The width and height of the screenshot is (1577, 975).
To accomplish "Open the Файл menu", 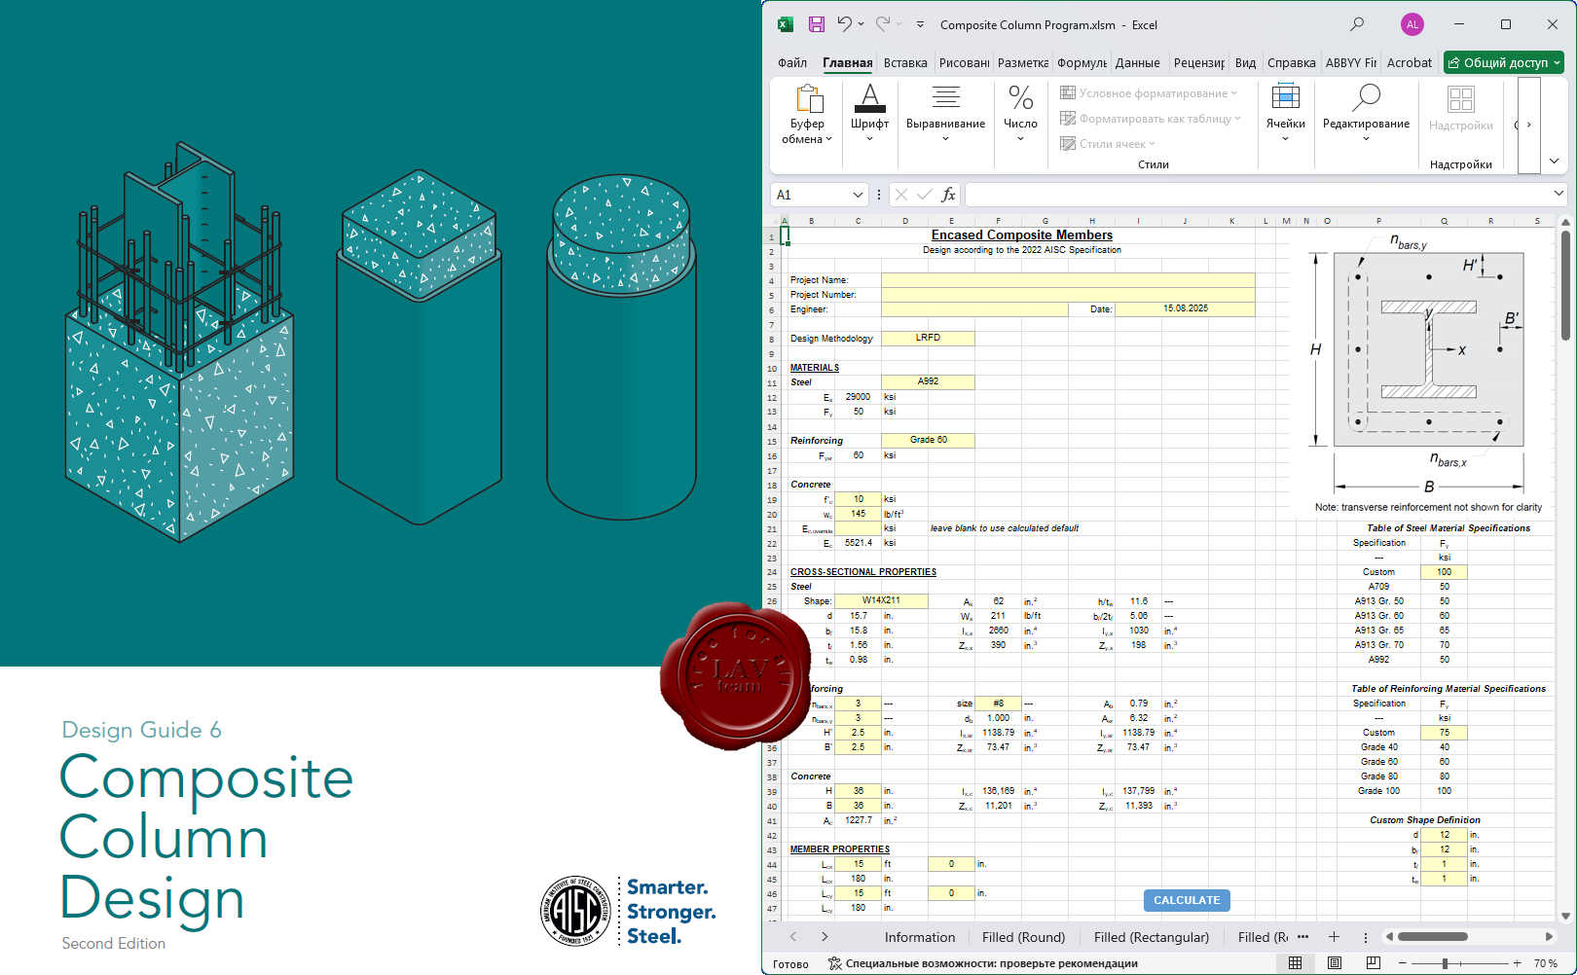I will click(792, 62).
